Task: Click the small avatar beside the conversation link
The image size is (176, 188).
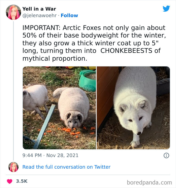Action: pyautogui.click(x=13, y=167)
